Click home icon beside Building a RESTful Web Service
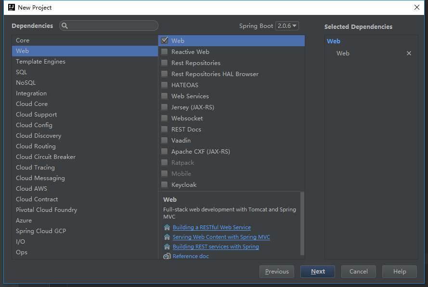The width and height of the screenshot is (428, 287). pos(167,227)
